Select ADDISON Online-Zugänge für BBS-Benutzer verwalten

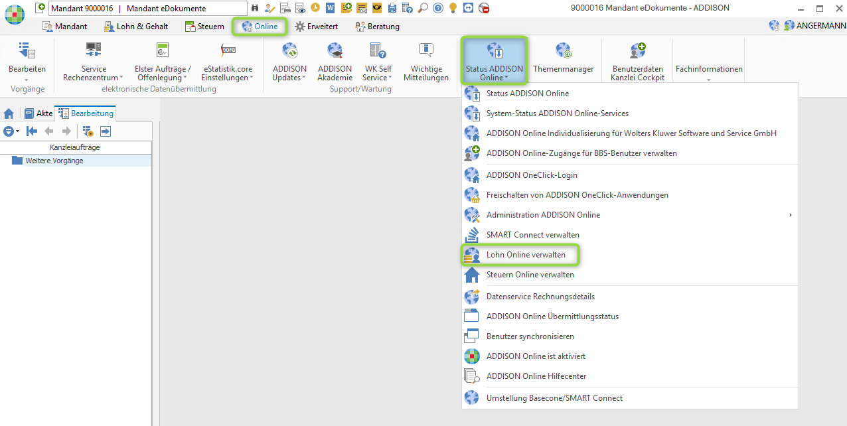(629, 153)
